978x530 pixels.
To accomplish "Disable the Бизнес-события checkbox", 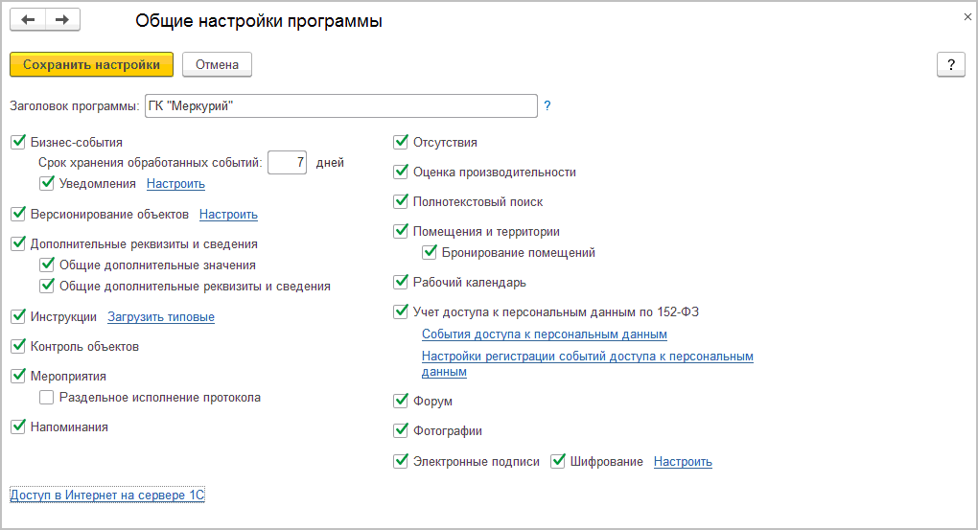I will (x=18, y=143).
